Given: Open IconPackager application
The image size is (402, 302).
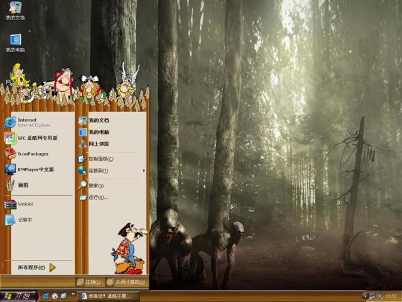Looking at the screenshot, I should (x=31, y=154).
